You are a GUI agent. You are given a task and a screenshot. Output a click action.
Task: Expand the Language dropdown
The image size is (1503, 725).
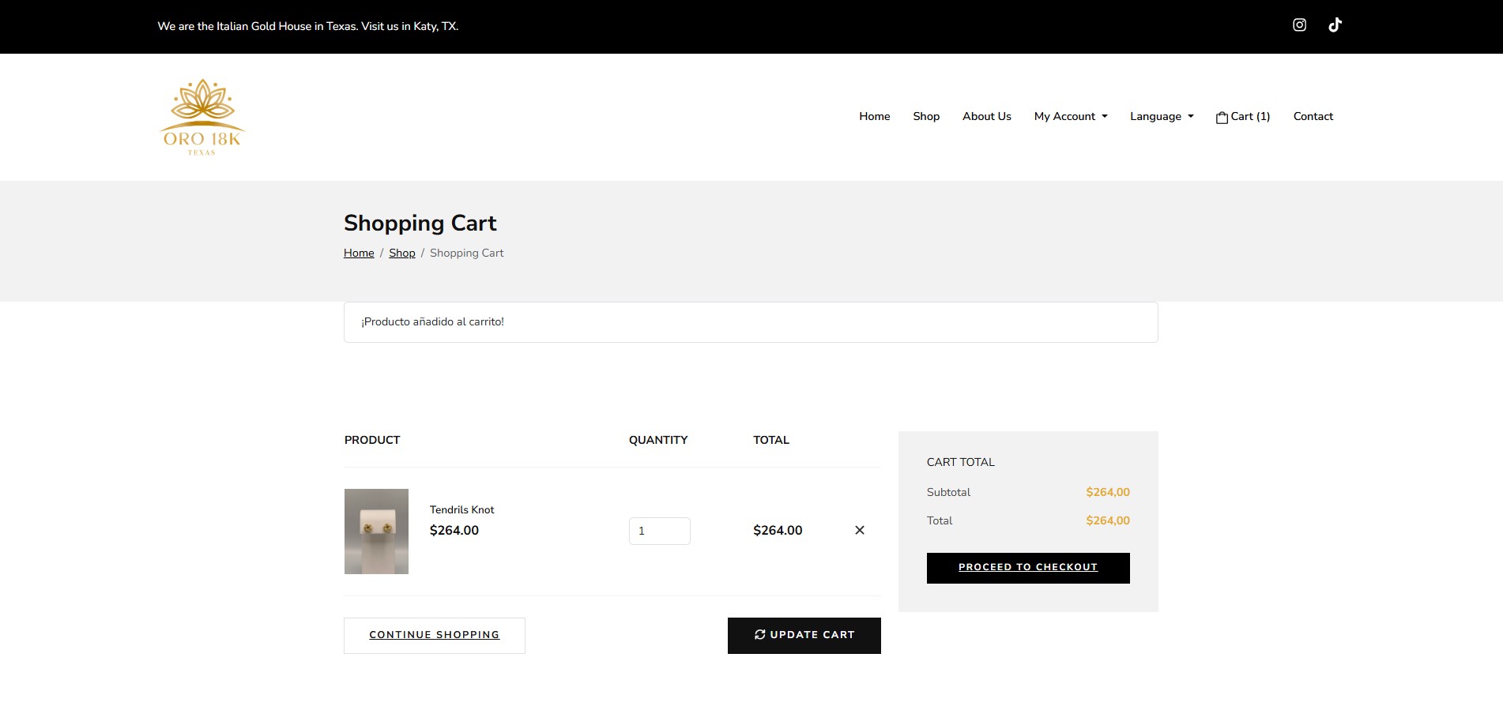[x=1162, y=116]
